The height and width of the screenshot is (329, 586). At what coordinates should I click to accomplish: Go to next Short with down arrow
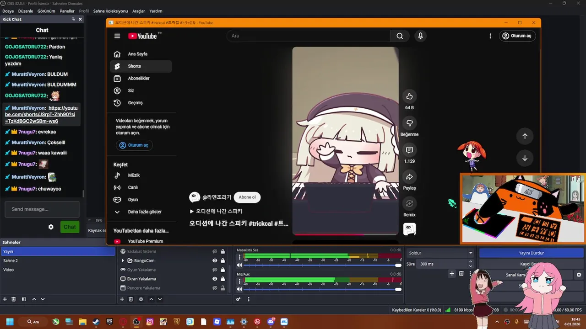tap(525, 158)
